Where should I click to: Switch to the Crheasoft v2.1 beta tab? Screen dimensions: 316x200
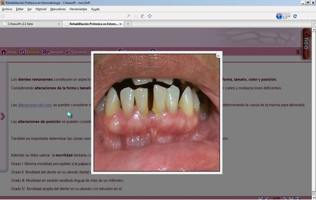(x=31, y=24)
